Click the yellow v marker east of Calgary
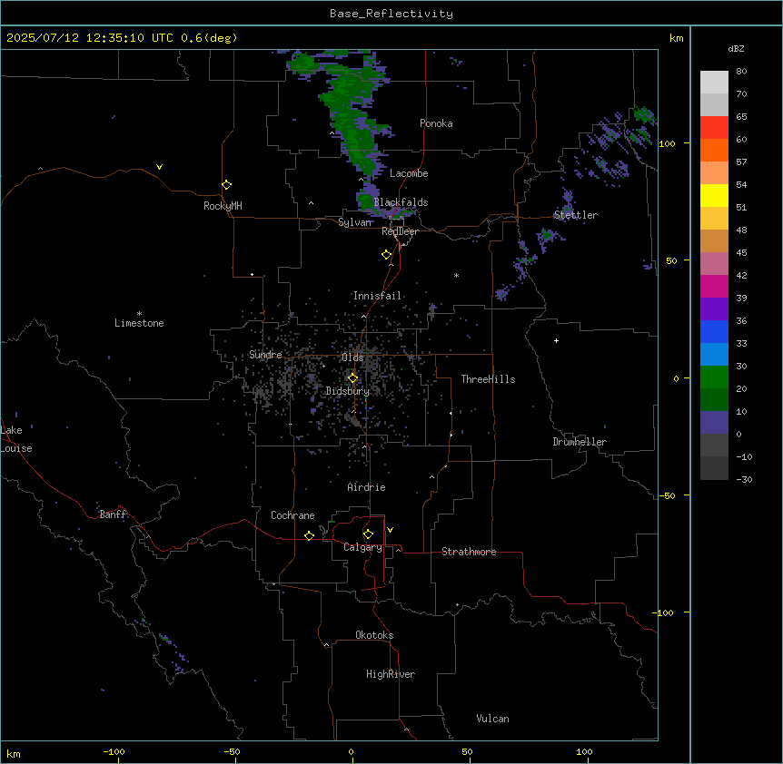Screen dimensions: 783x764 pos(390,530)
